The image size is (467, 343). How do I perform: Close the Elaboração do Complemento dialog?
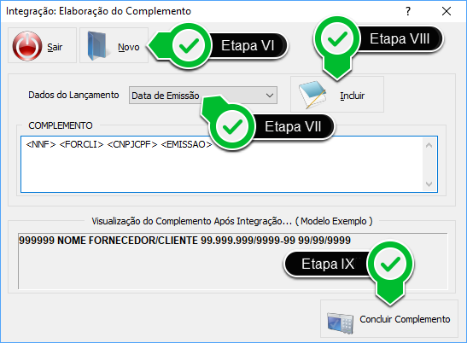447,11
